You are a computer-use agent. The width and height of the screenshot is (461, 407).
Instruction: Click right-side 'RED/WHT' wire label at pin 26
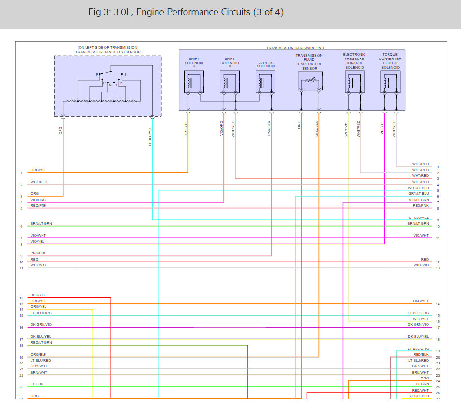420,390
